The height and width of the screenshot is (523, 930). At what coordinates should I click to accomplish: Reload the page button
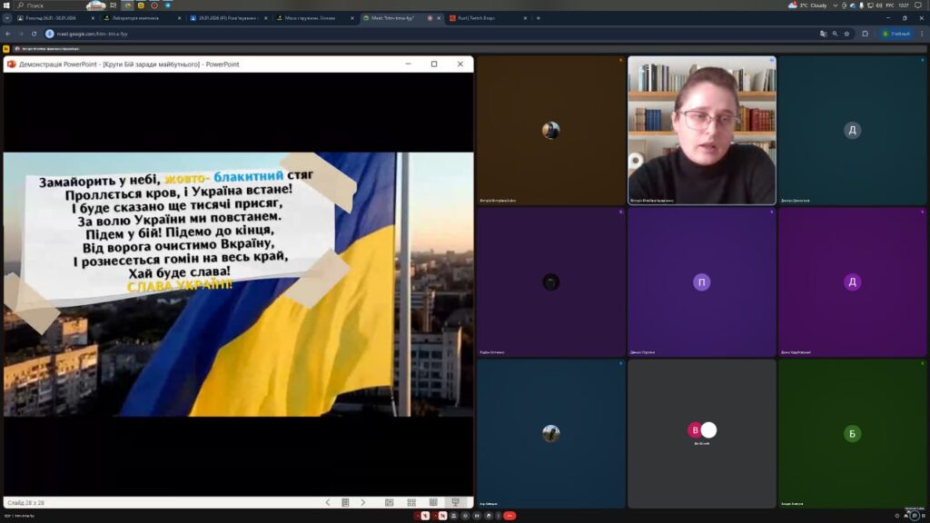[35, 34]
